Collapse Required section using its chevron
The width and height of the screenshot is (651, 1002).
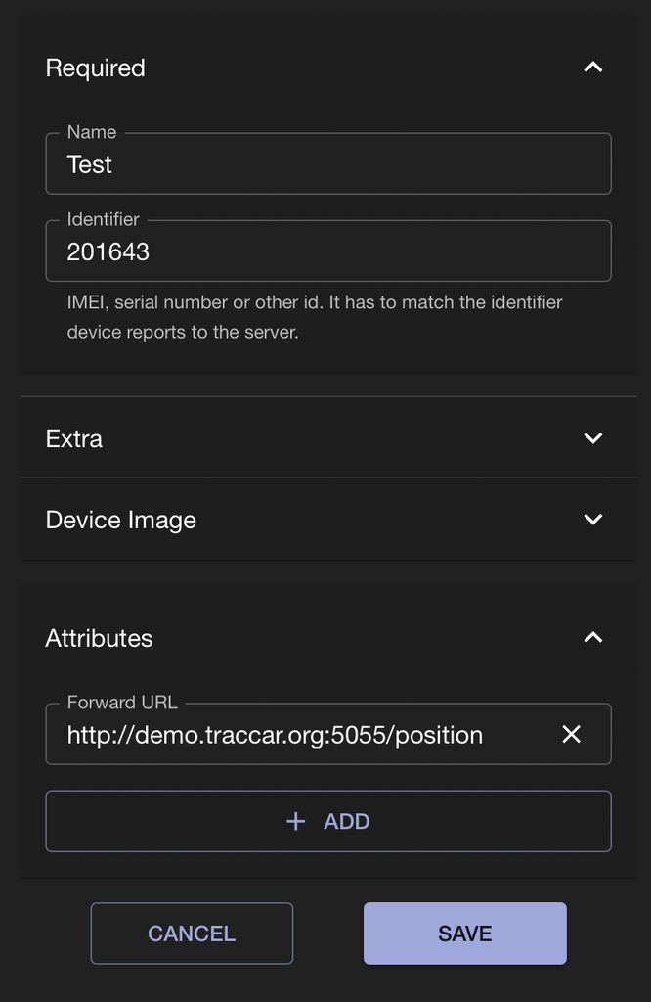[592, 68]
